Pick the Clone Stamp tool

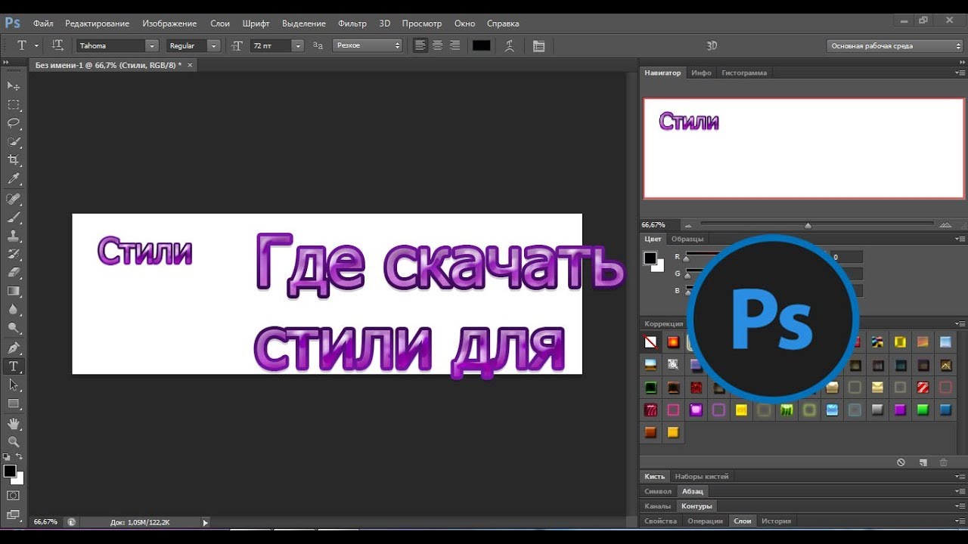(x=14, y=236)
